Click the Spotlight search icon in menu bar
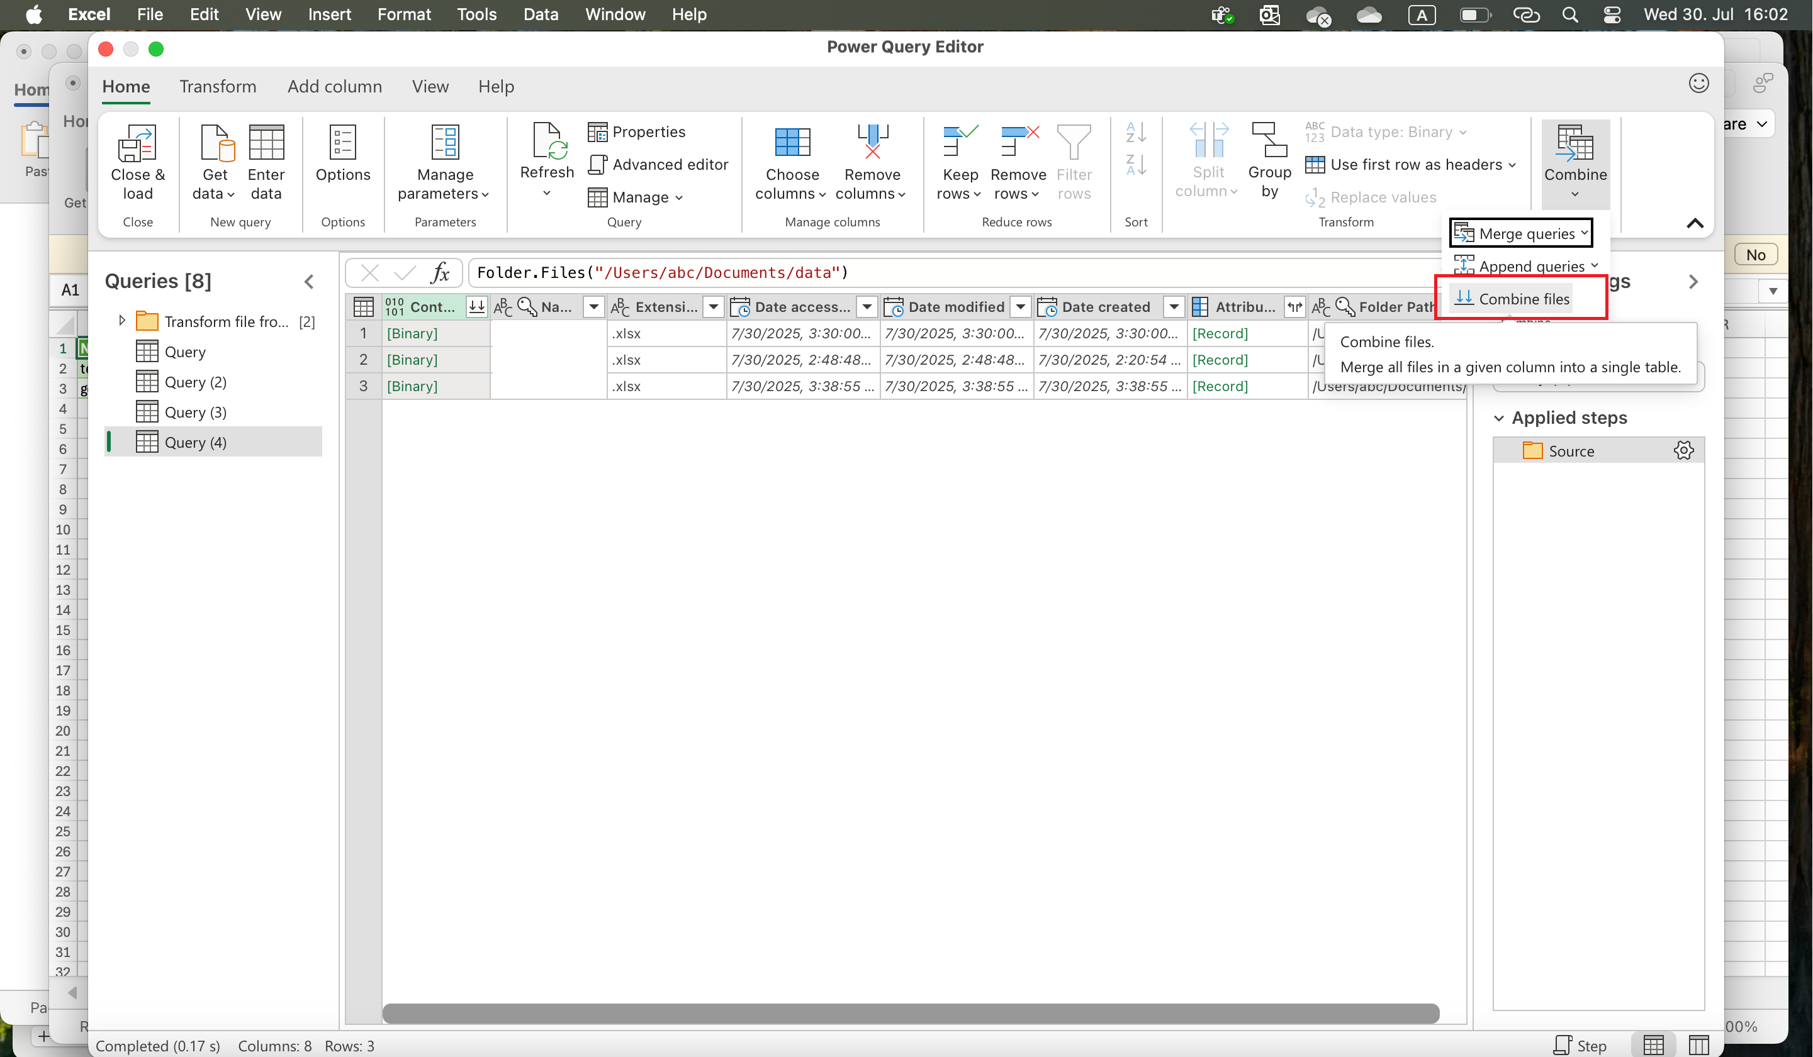This screenshot has width=1813, height=1057. (x=1569, y=14)
